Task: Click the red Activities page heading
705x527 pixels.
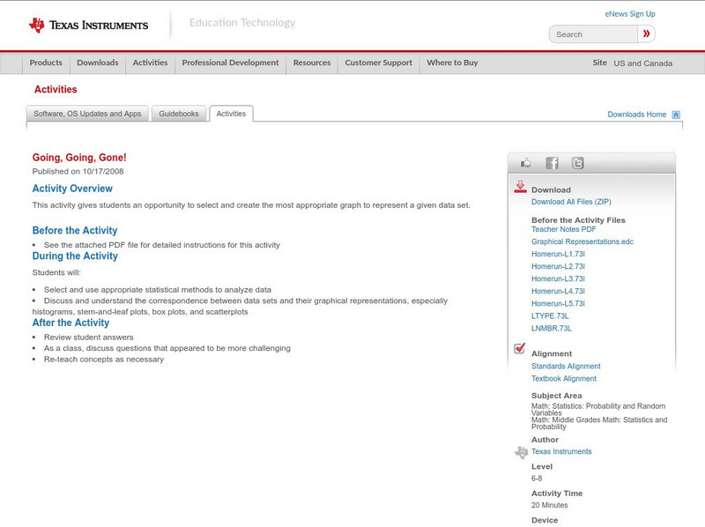Action: (56, 90)
